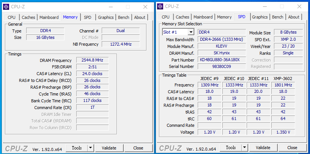Open Bench tab in right CPU-Z window
The height and width of the screenshot is (154, 310).
[278, 17]
